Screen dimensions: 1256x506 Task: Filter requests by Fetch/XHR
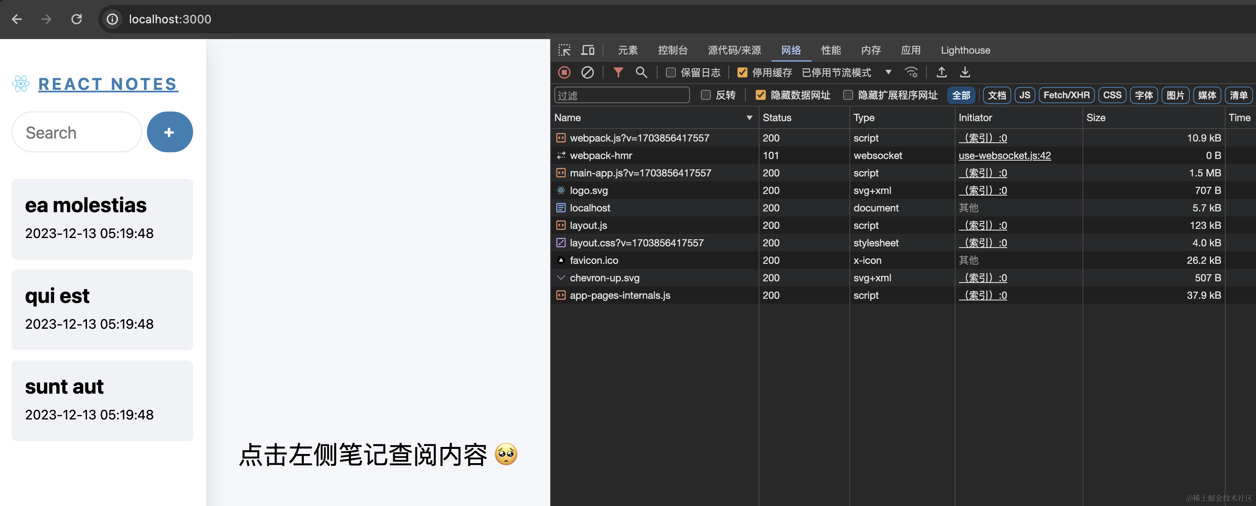tap(1066, 95)
